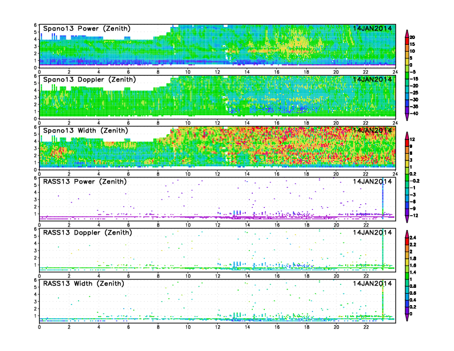Click the pink top arrow of the middle colorbar
This screenshot has height=351, width=454.
point(407,135)
